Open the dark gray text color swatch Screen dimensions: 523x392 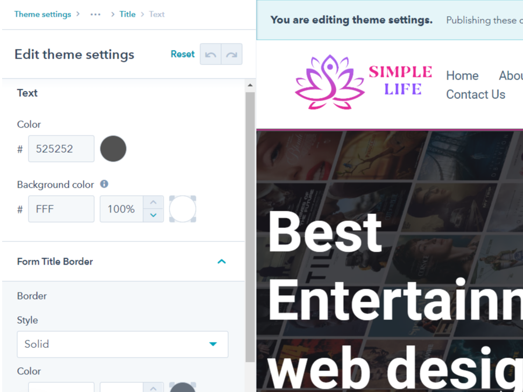113,148
